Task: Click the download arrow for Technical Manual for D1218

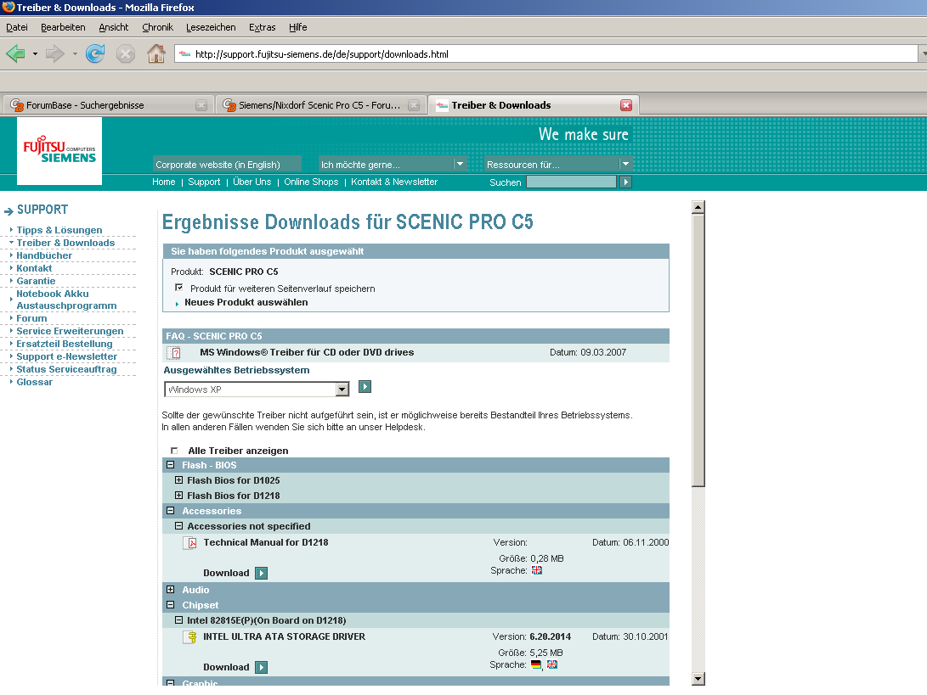Action: tap(262, 573)
